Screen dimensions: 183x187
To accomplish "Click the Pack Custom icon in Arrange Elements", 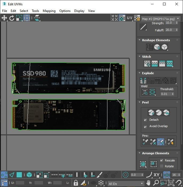I will [x=143, y=164].
